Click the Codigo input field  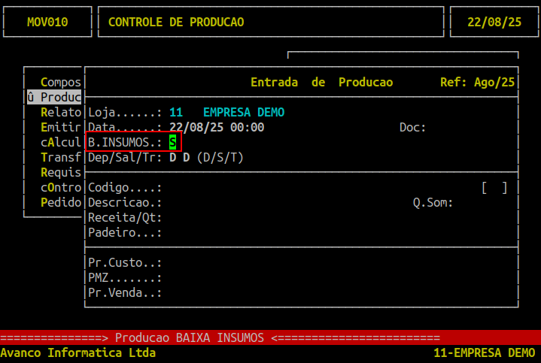(x=226, y=187)
